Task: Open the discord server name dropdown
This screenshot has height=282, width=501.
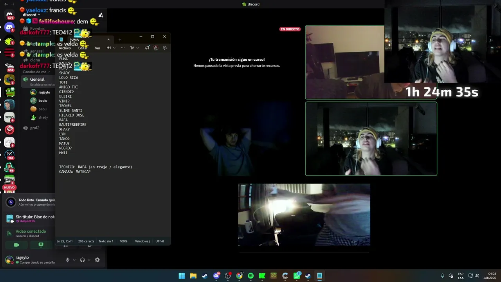Action: tap(31, 15)
